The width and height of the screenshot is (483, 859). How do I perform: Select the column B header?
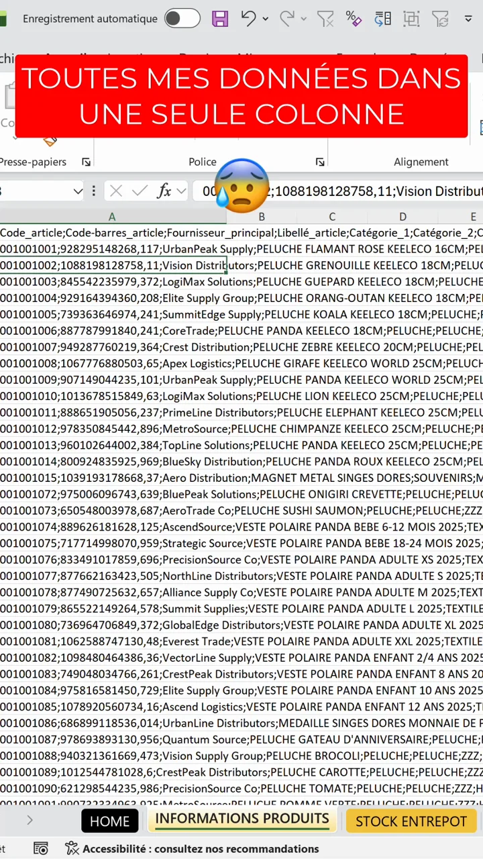pos(262,217)
